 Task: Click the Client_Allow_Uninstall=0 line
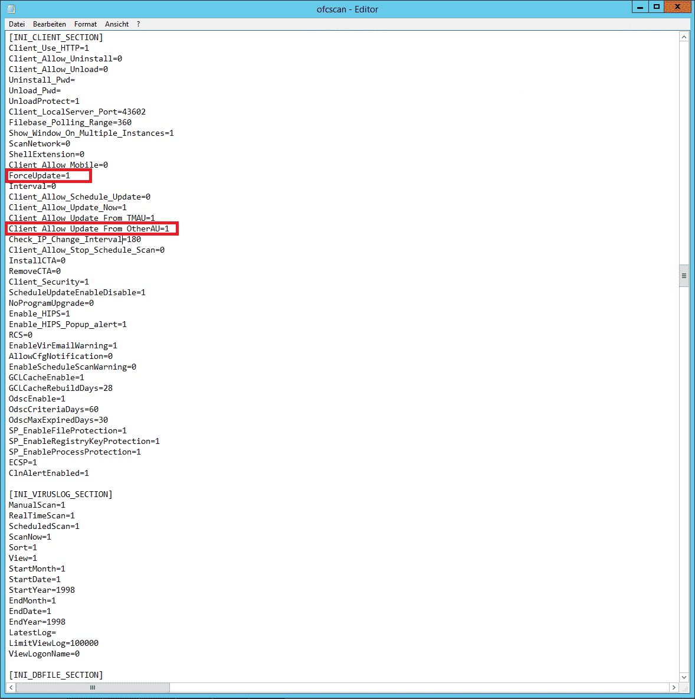(x=65, y=59)
